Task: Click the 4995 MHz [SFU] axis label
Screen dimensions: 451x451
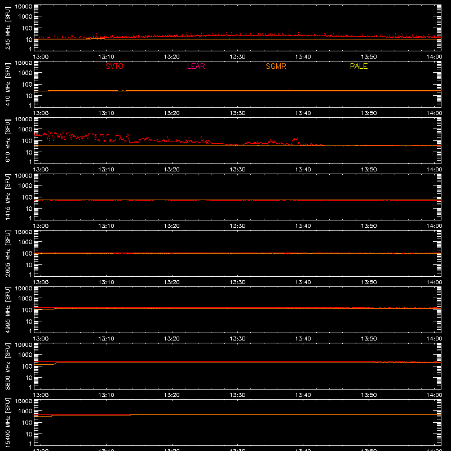Action: click(8, 309)
